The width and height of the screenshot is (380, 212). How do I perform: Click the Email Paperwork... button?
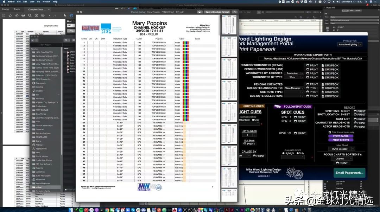(x=349, y=173)
